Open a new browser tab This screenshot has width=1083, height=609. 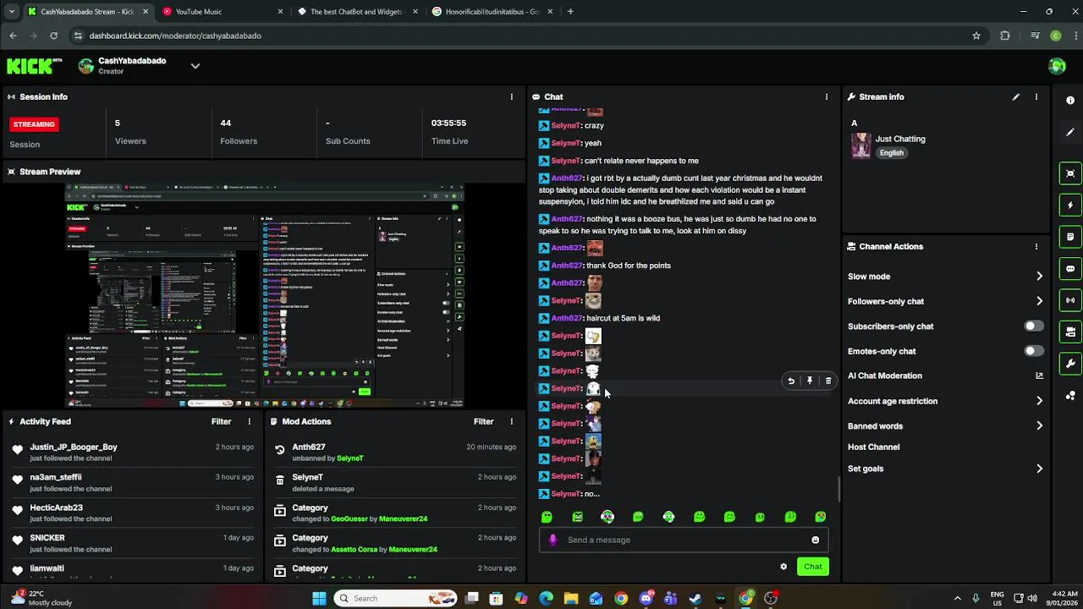[x=570, y=12]
